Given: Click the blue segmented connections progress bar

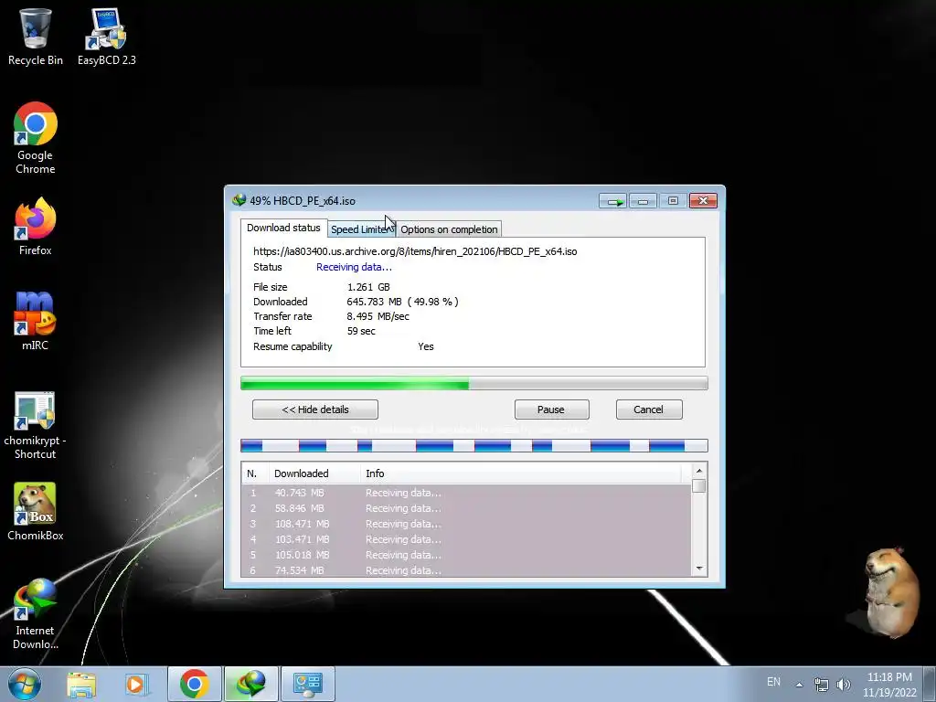Looking at the screenshot, I should (474, 445).
